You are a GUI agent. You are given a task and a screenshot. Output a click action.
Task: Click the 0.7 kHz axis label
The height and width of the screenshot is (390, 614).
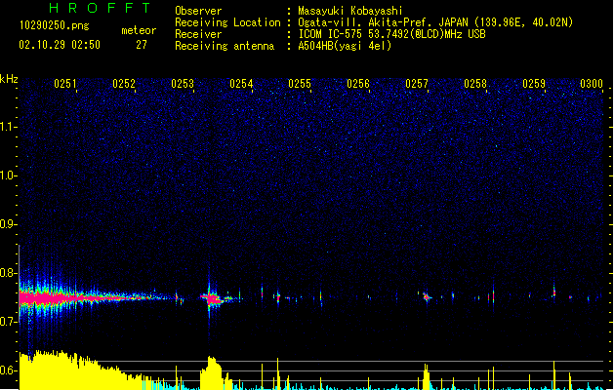point(8,322)
